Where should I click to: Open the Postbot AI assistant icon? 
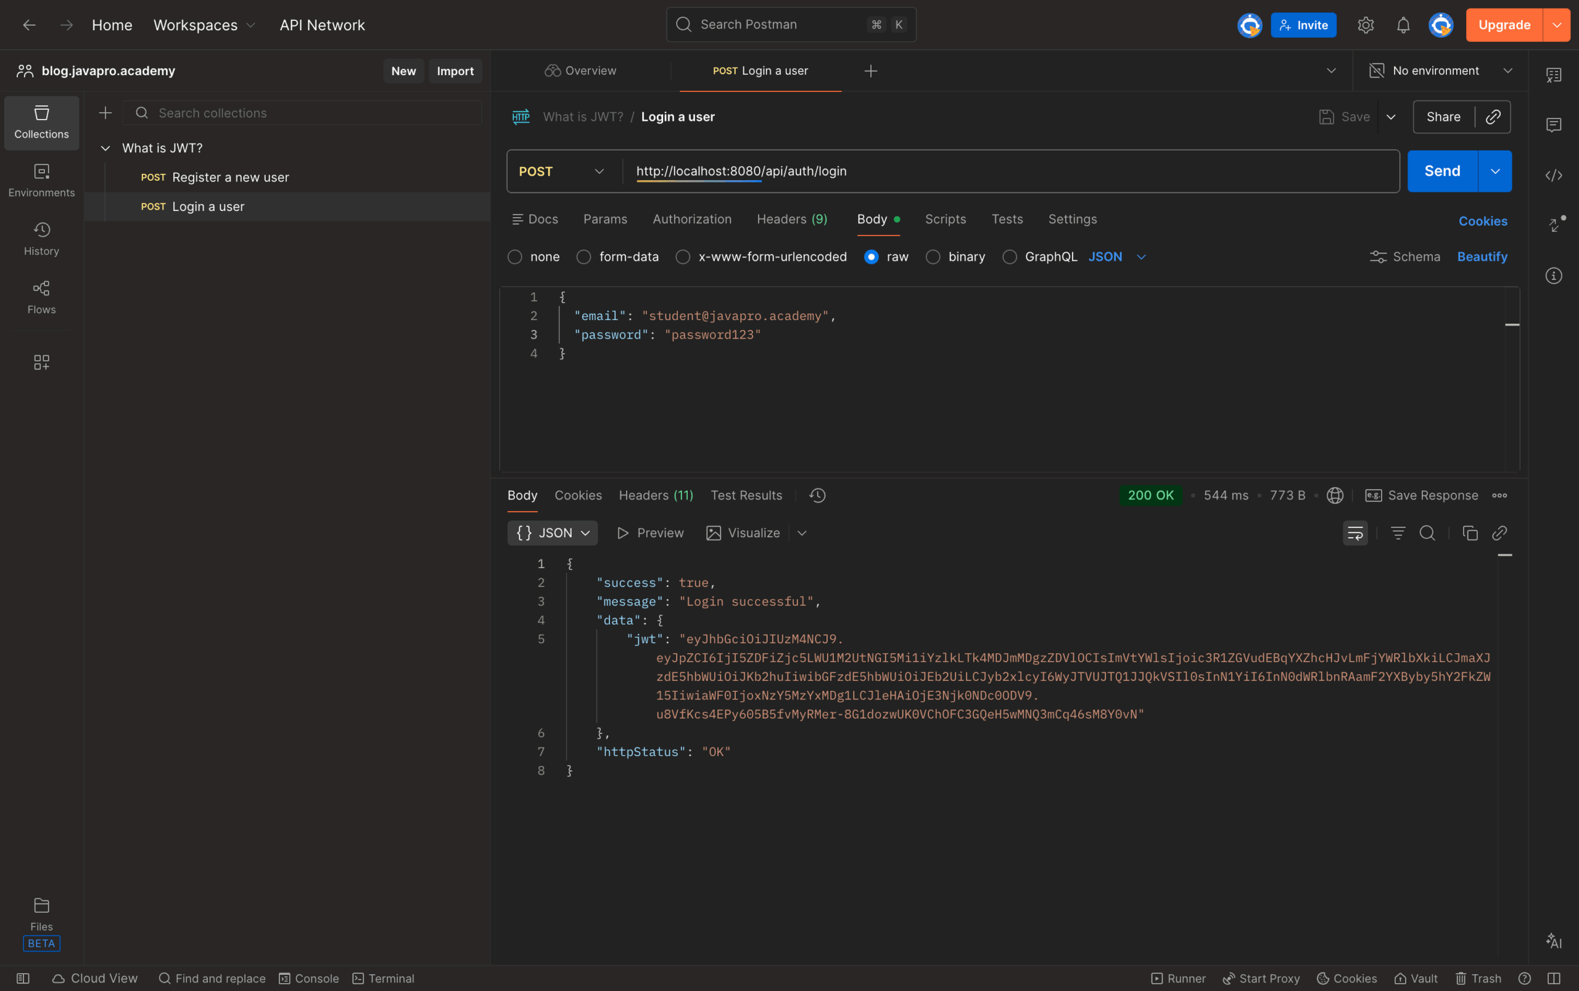click(x=1554, y=941)
